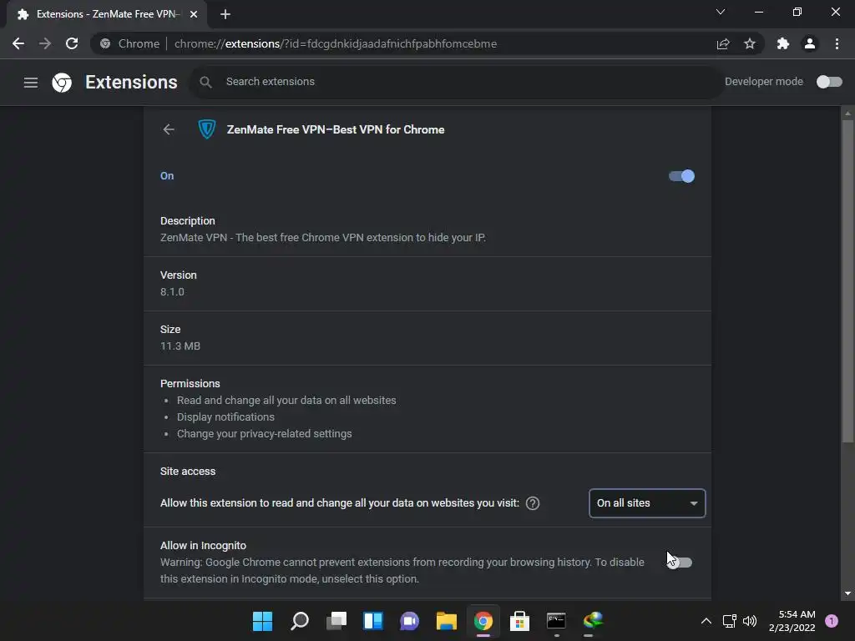Click the ZenMate VPN description text

[323, 238]
